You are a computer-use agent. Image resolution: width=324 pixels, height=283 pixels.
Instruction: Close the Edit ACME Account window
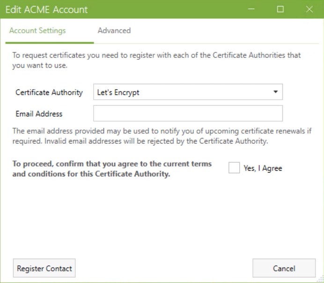[309, 9]
